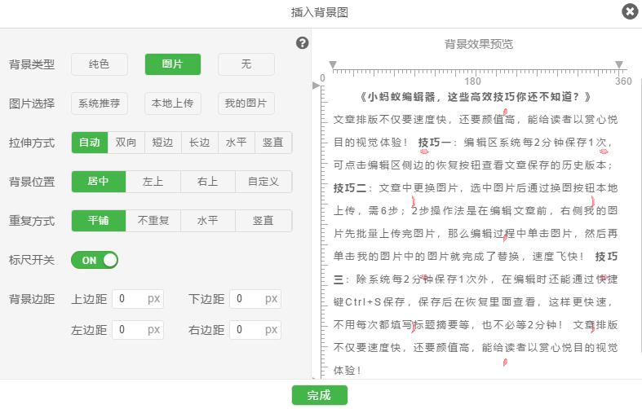Click the 180 ruler label

click(x=472, y=81)
